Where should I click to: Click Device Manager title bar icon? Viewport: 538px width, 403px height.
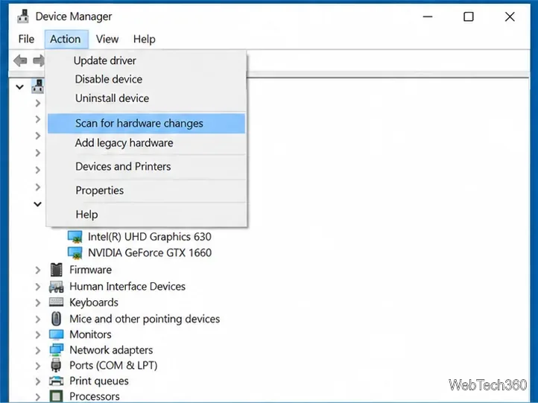coord(23,16)
